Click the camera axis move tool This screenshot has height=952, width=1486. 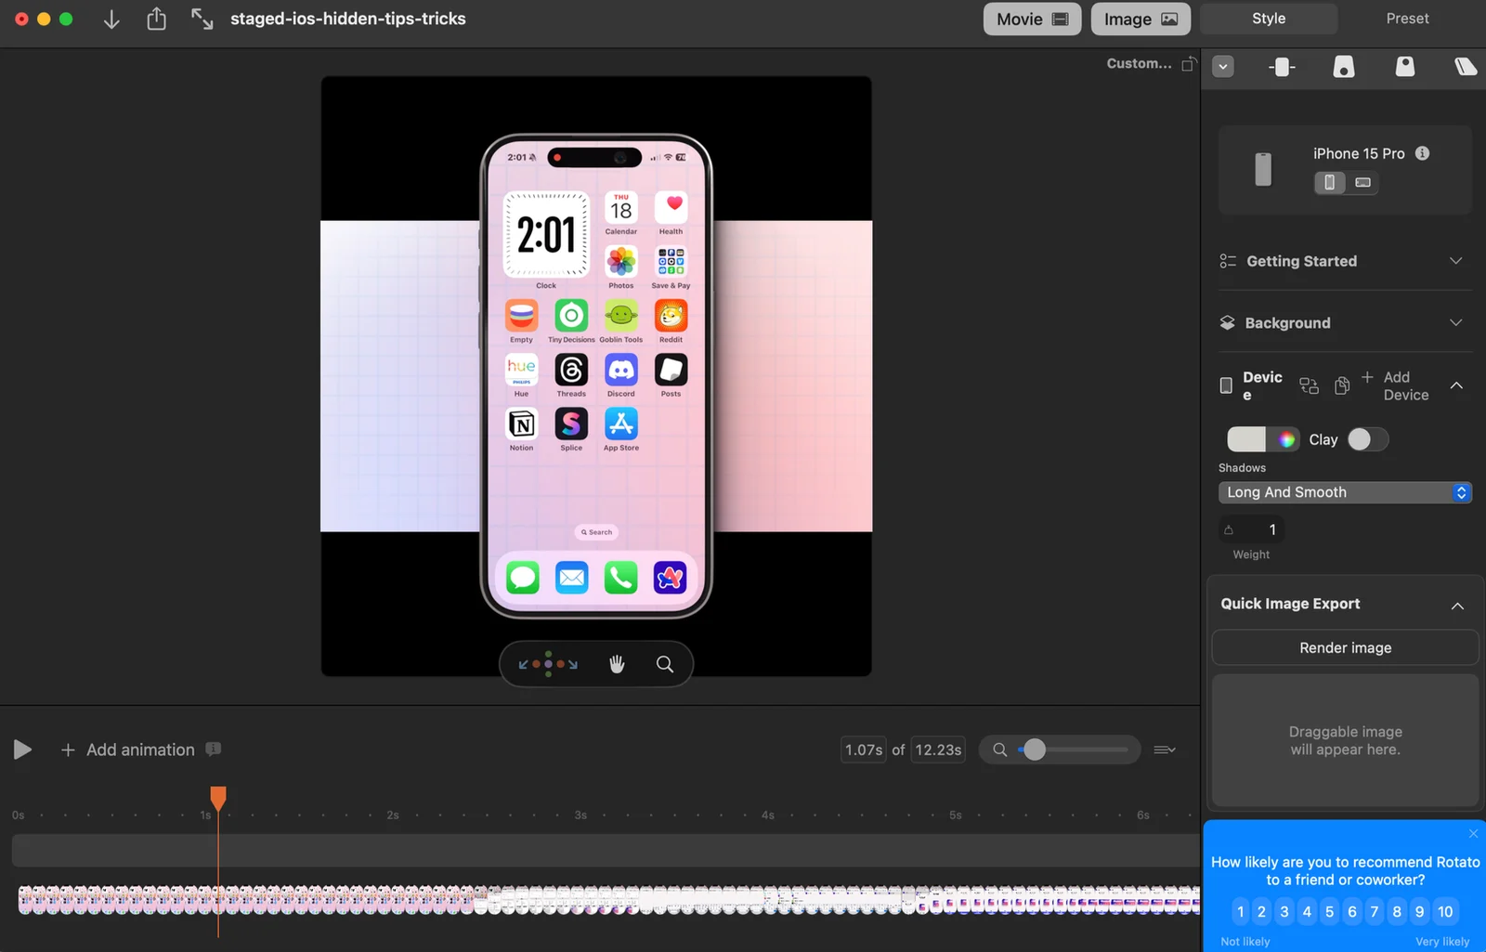[548, 664]
